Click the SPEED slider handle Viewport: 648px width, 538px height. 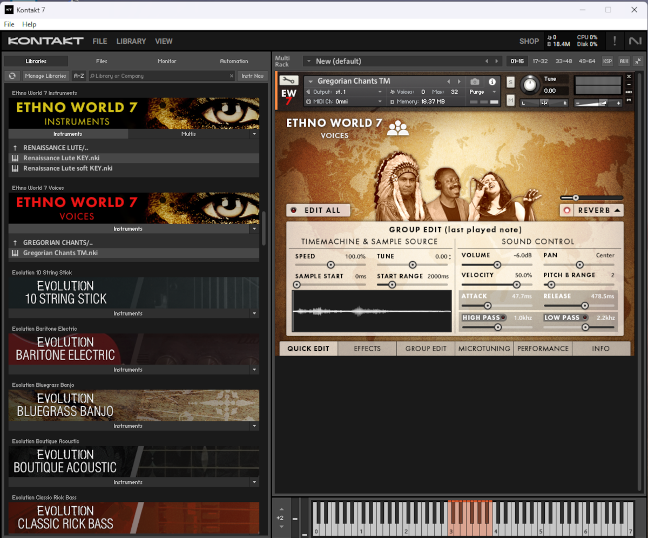point(330,265)
